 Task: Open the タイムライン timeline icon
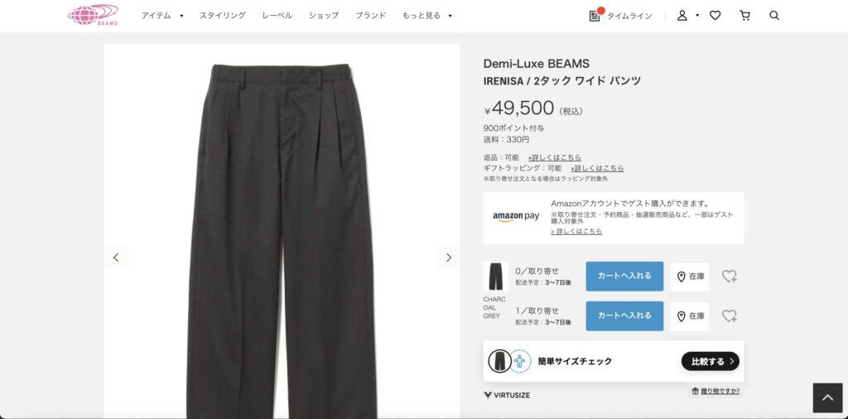pyautogui.click(x=595, y=16)
